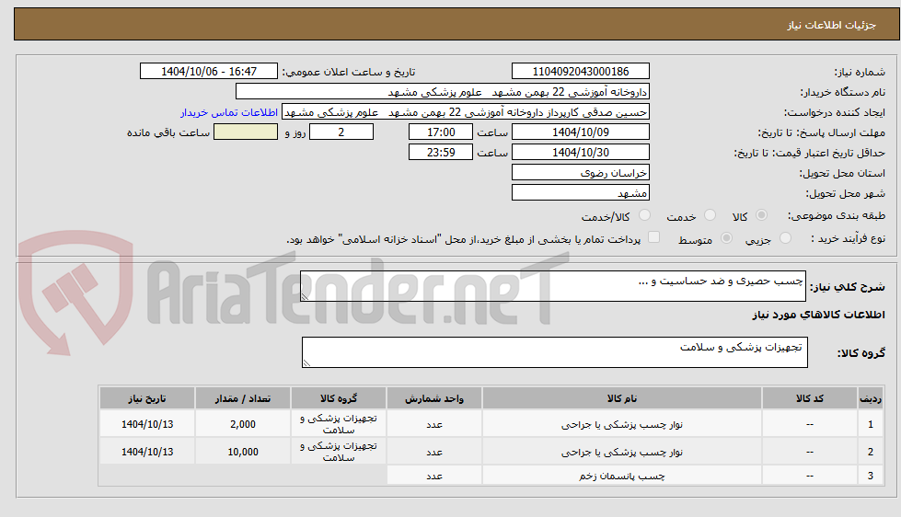Screen dimensions: 901x517
Task: Select row 1 item نوار چسب پزشکی یا جراحی
Action: (622, 424)
